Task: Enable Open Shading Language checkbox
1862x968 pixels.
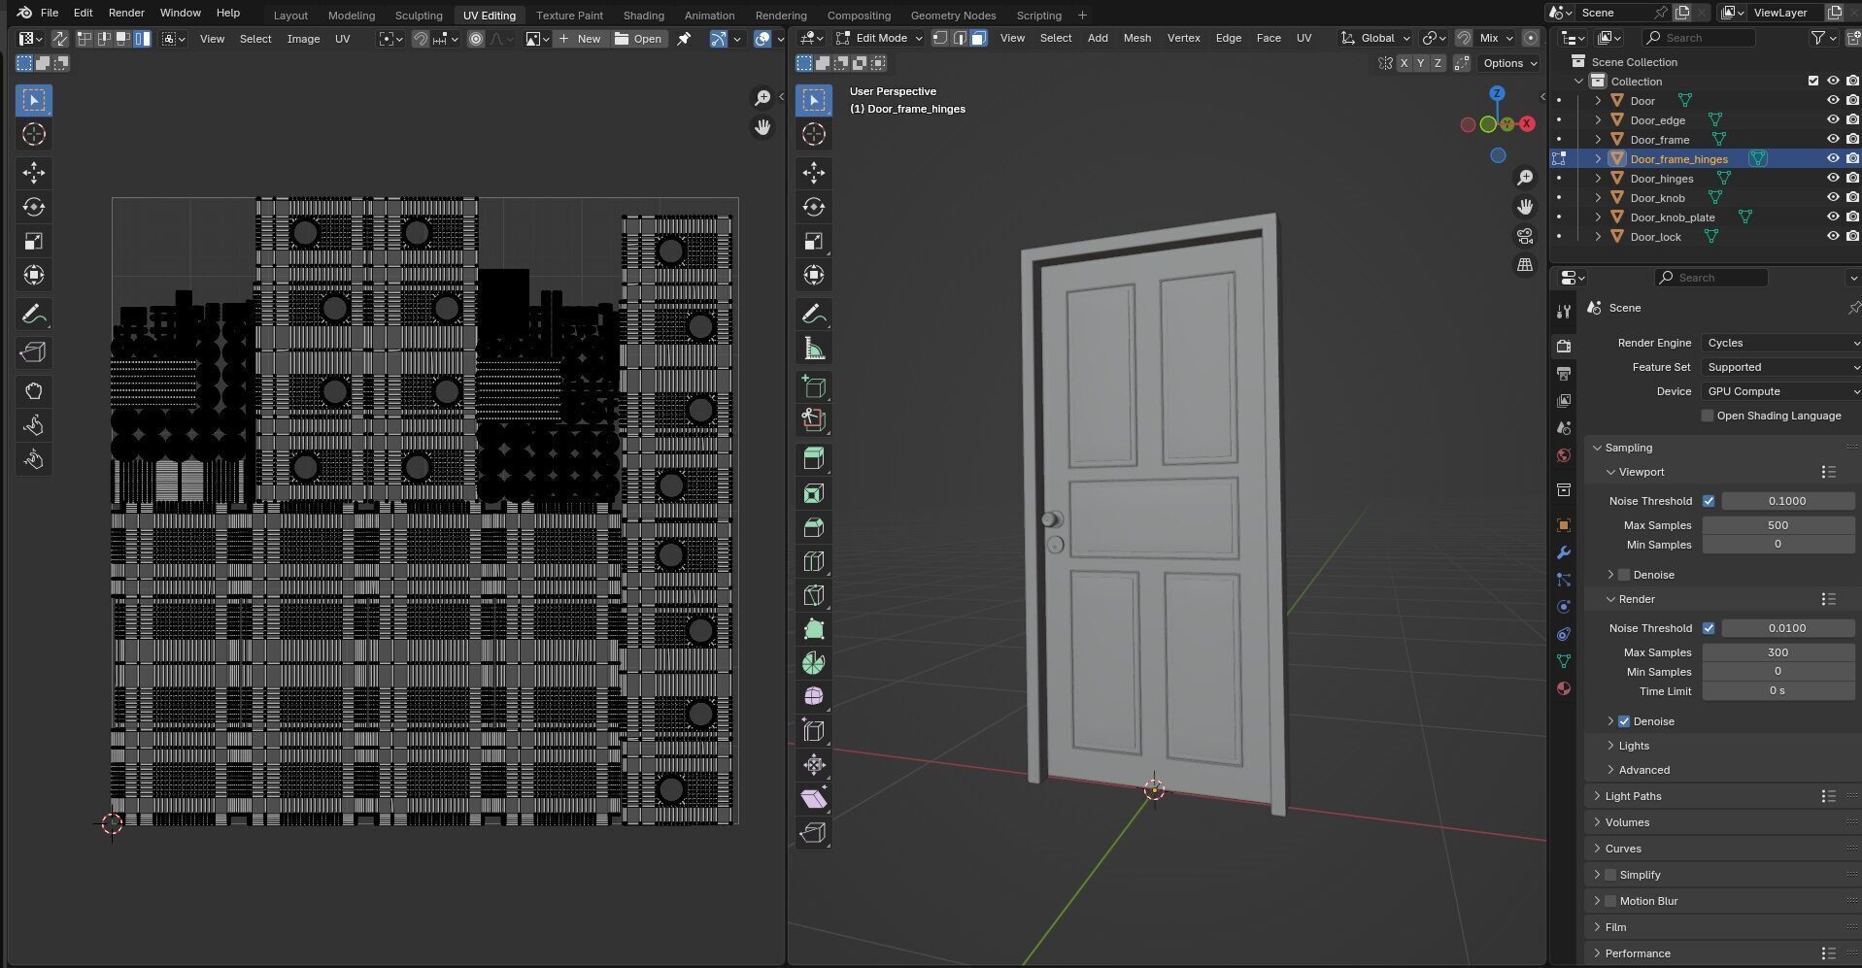Action: 1708,416
